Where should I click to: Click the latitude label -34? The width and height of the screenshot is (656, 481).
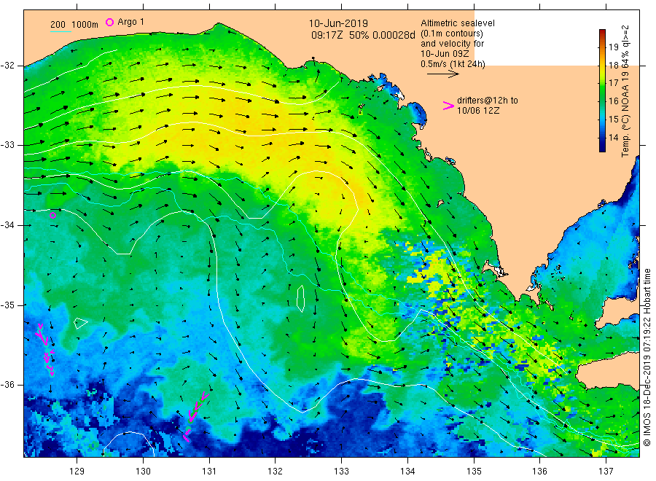(7, 225)
